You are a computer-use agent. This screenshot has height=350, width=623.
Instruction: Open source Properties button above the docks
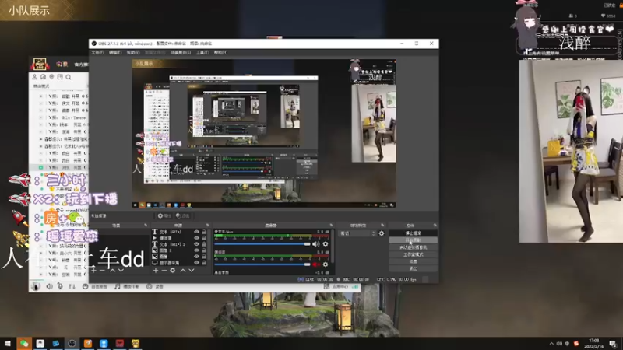click(164, 216)
